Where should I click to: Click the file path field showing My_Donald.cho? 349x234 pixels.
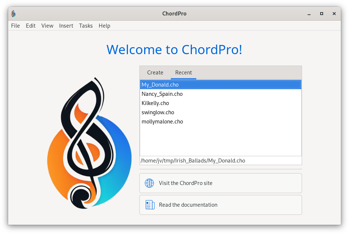point(221,161)
